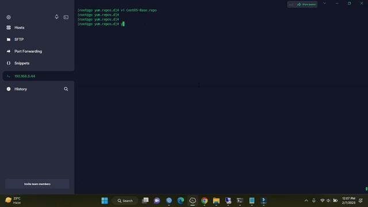
Task: Click the SFTP folder icon
Action: [9, 40]
